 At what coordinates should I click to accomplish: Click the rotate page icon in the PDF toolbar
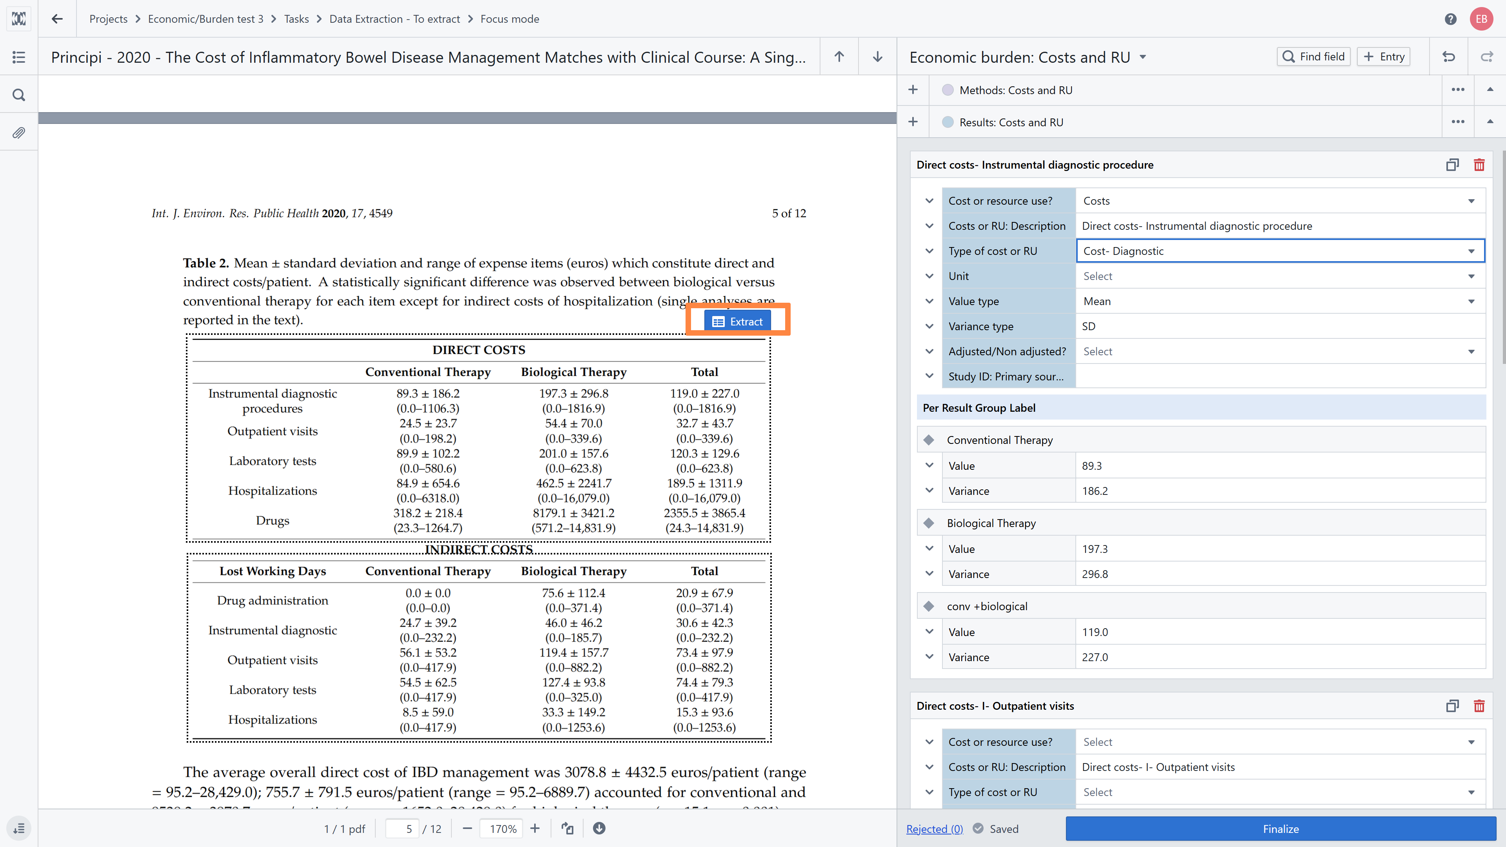567,828
